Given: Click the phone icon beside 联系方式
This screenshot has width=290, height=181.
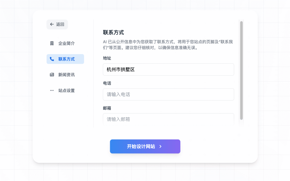Looking at the screenshot, I should pos(52,59).
